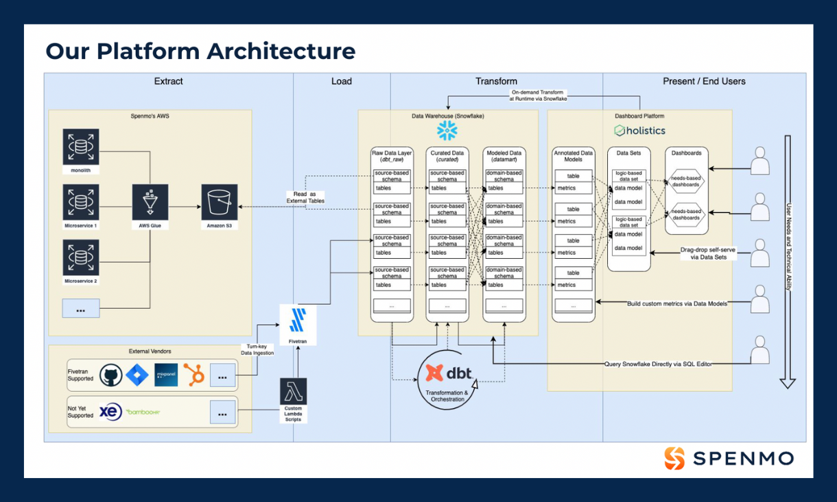Image resolution: width=837 pixels, height=502 pixels.
Task: Click the Custom Lambda Scripts icon
Action: (x=293, y=392)
